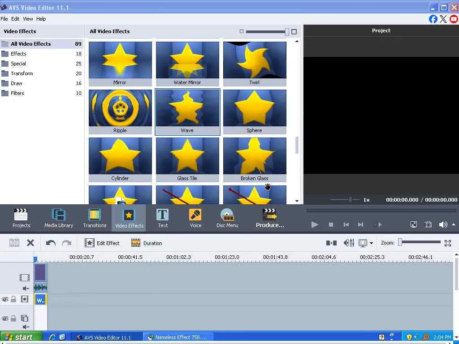459x344 pixels.
Task: Expand the volume level arrow
Action: point(454,225)
